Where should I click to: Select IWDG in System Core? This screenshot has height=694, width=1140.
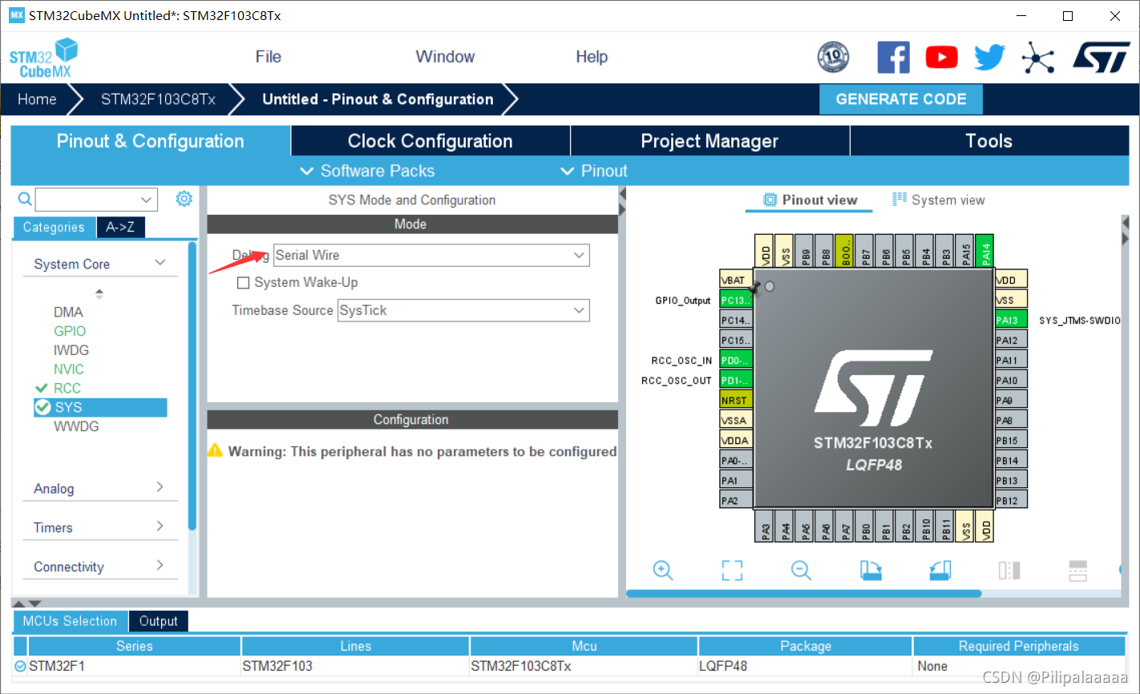point(71,350)
